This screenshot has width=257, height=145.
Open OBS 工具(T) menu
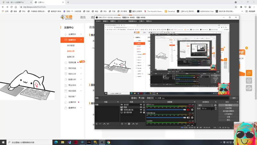141,21
